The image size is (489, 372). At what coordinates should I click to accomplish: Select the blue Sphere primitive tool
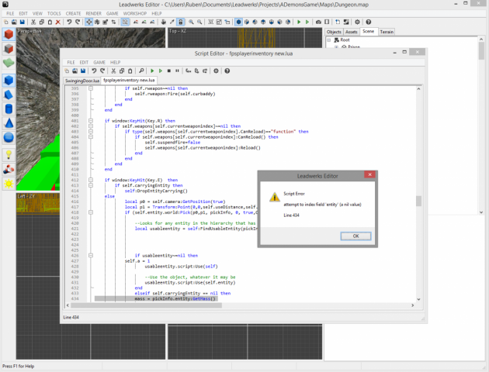(9, 138)
